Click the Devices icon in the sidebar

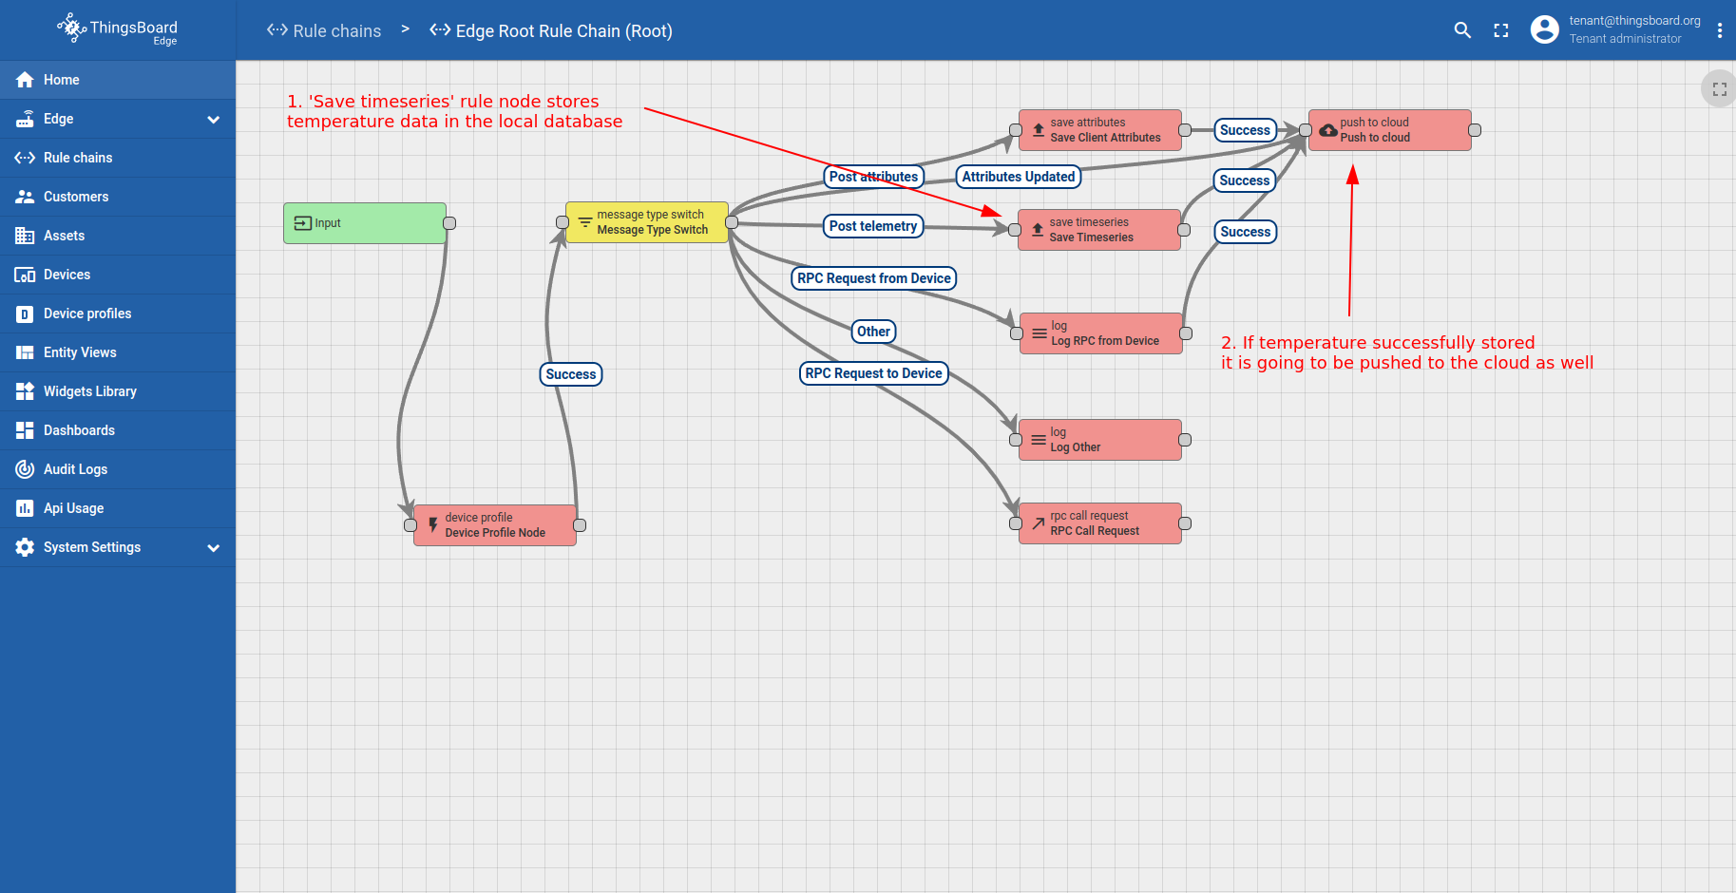tap(25, 275)
